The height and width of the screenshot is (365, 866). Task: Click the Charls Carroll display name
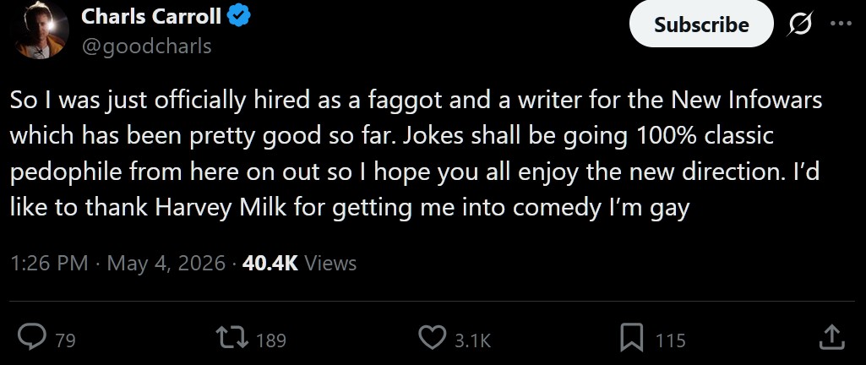coord(151,17)
